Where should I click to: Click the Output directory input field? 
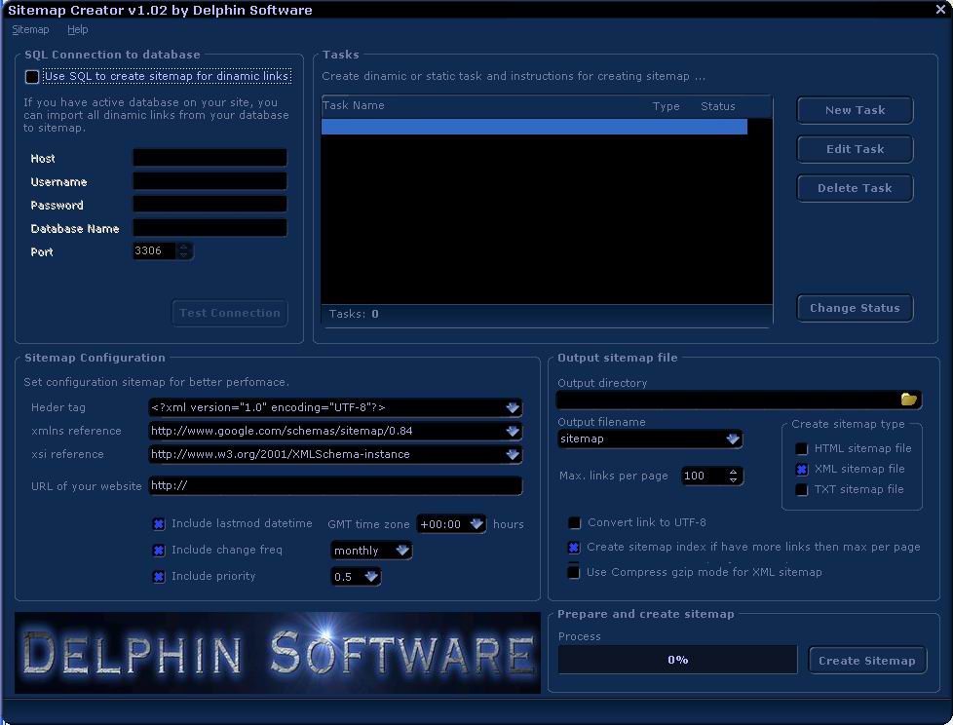pos(728,400)
